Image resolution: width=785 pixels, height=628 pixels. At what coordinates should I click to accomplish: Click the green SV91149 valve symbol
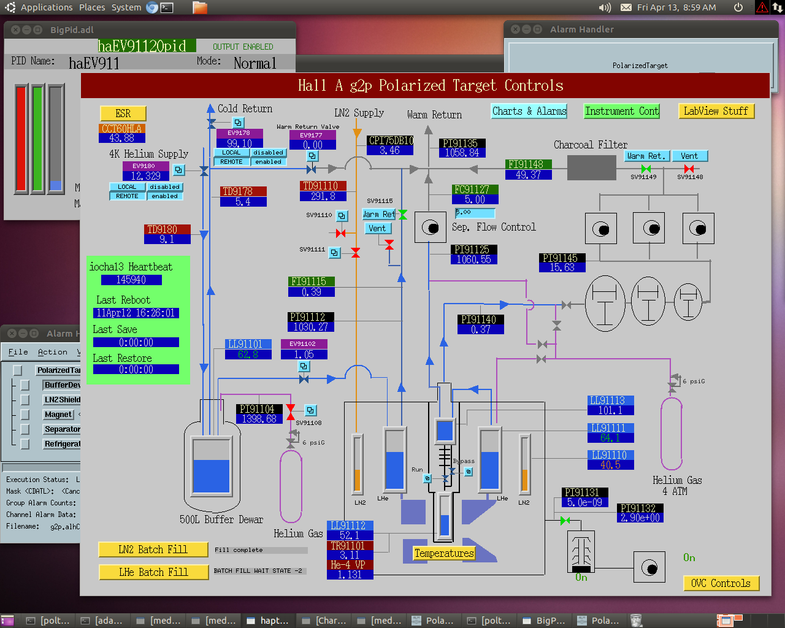tap(646, 169)
